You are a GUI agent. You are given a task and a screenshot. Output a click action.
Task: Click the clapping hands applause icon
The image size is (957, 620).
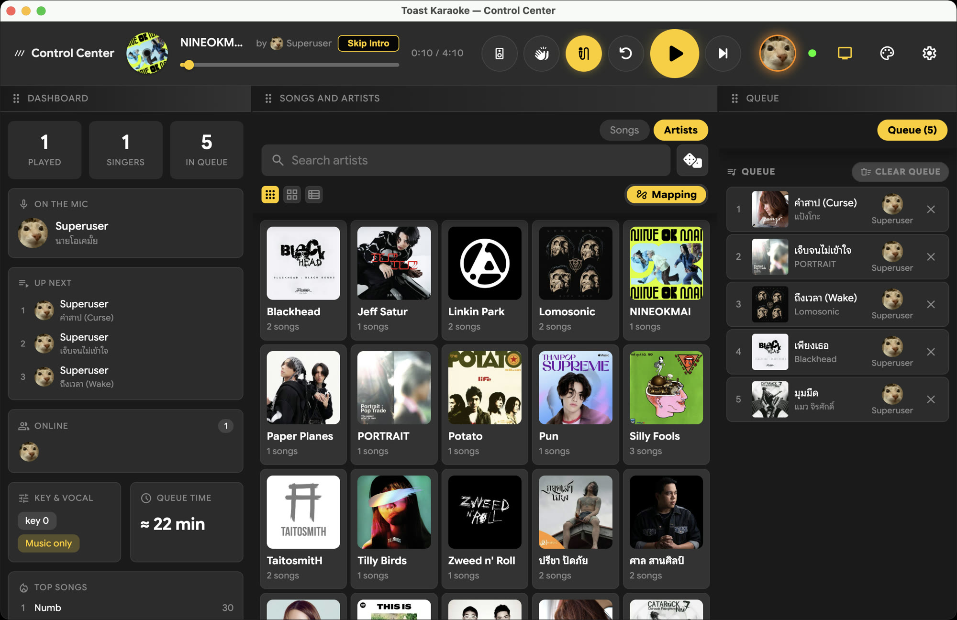pos(541,53)
